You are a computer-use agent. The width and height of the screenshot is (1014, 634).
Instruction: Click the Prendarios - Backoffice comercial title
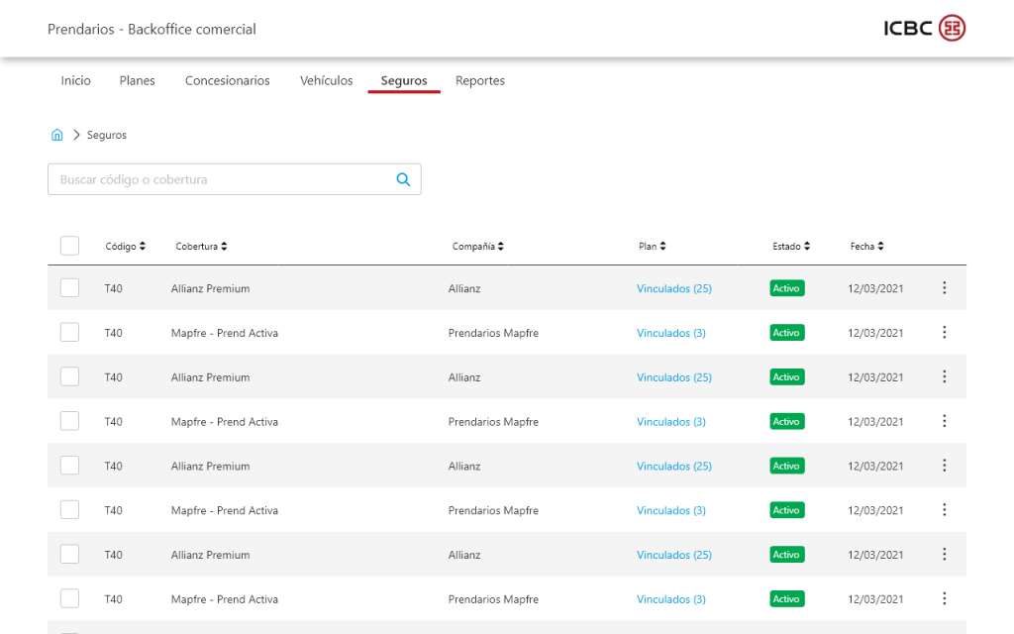(152, 29)
